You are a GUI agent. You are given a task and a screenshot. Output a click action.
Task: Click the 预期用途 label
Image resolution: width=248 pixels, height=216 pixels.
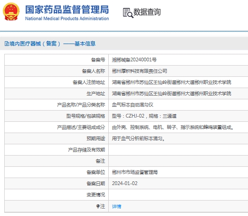[x=96, y=138]
